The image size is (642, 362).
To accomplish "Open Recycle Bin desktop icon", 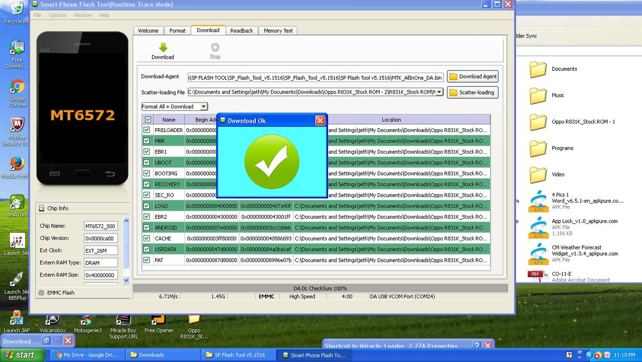I will (x=17, y=9).
